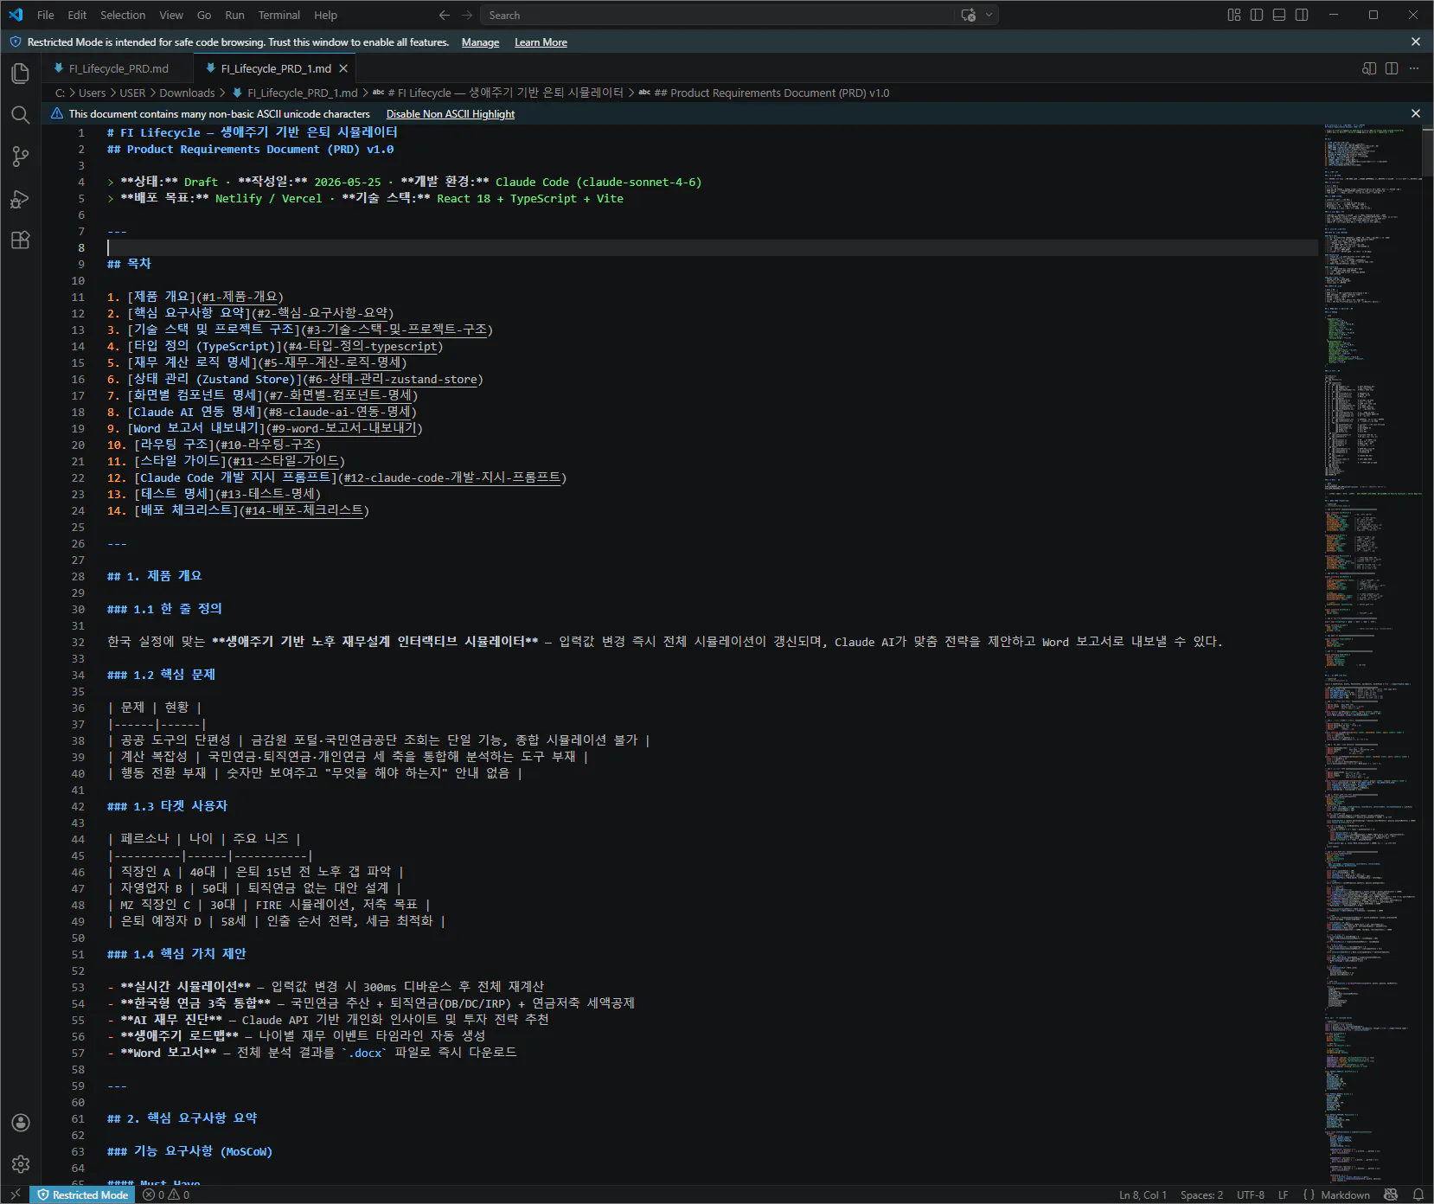
Task: Split the editor to the right
Action: coord(1392,68)
